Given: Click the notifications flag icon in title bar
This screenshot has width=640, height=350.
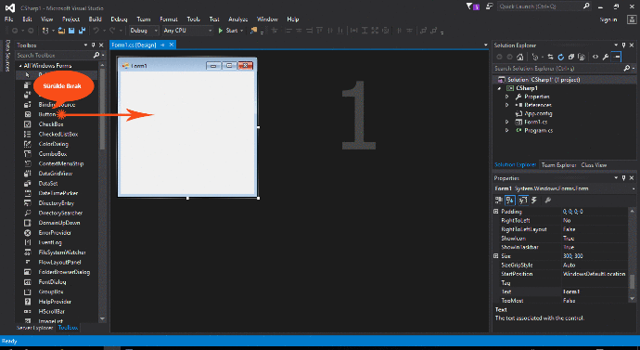Looking at the screenshot, I should click(473, 6).
